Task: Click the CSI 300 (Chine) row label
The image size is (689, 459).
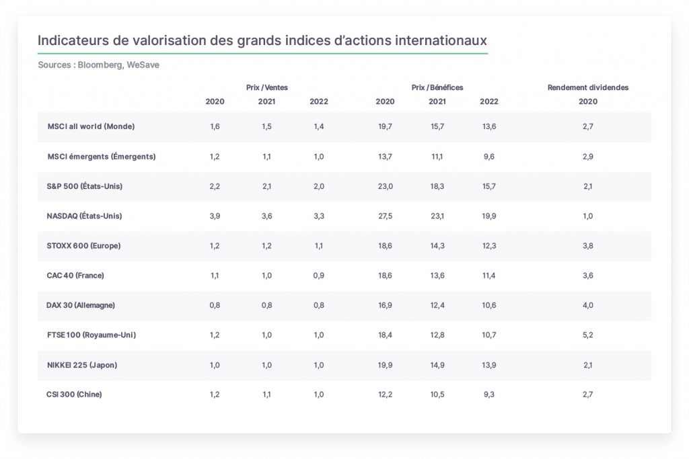Action: pos(74,394)
